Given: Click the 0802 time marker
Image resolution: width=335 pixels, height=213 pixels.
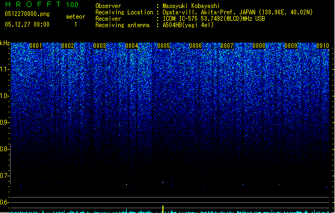Looking at the screenshot, I should 68,46.
